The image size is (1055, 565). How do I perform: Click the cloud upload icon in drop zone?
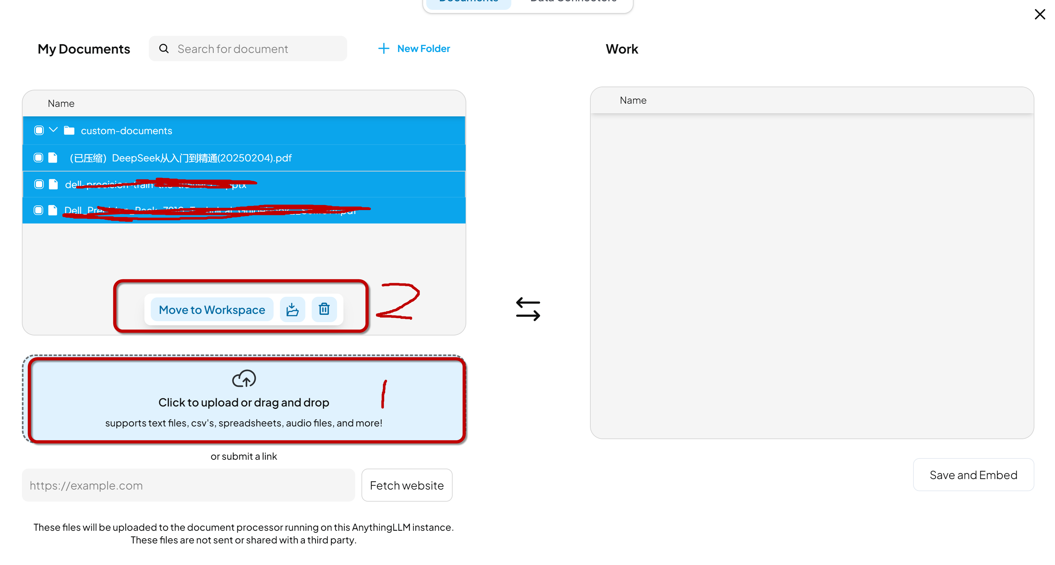click(243, 379)
